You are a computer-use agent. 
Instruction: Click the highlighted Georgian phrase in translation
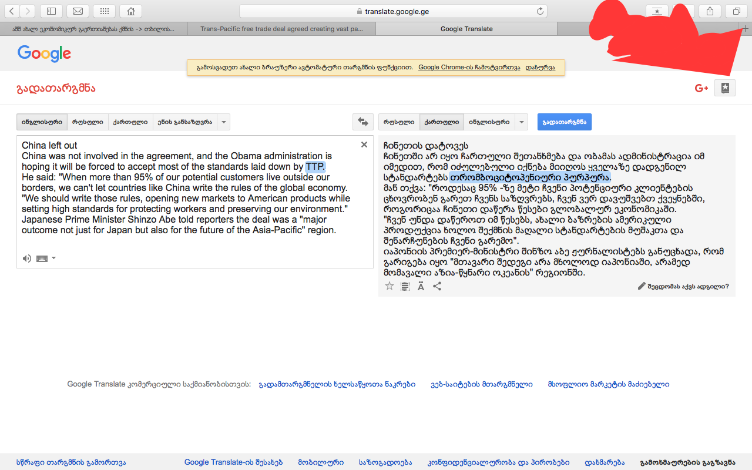pos(531,177)
